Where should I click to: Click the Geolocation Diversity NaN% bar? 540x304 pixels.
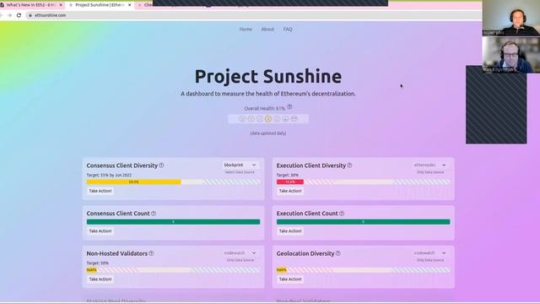point(281,270)
